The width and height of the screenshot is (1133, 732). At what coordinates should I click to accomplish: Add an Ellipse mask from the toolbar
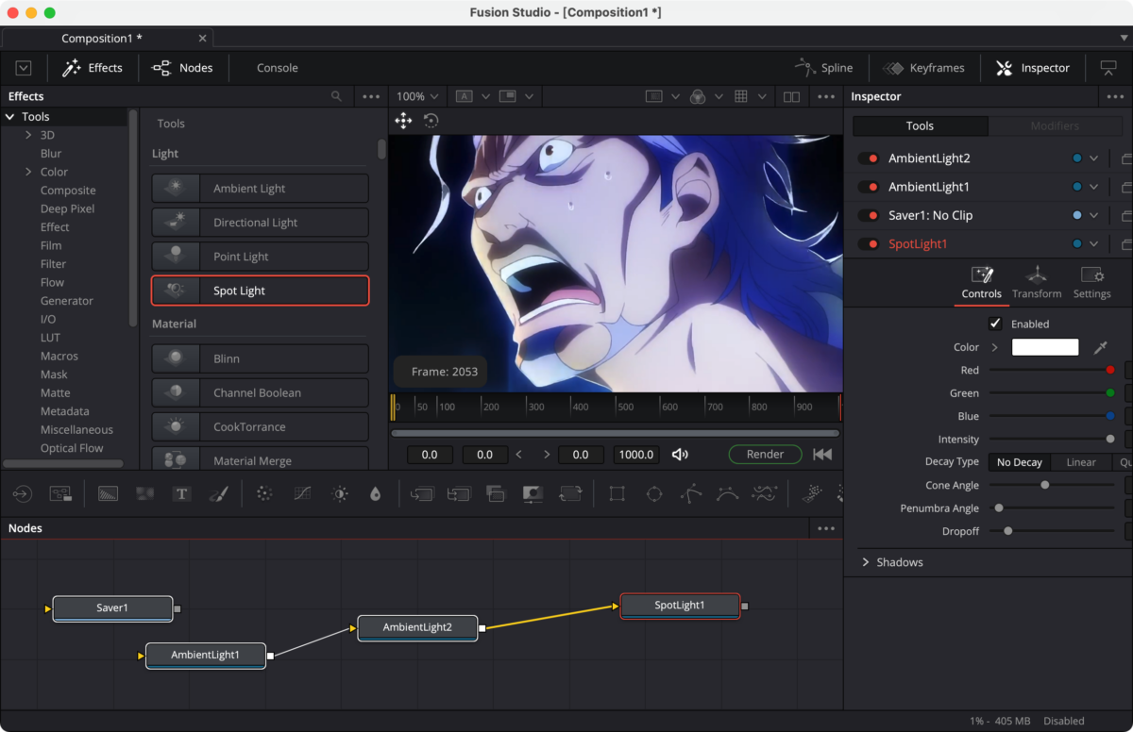pyautogui.click(x=654, y=493)
